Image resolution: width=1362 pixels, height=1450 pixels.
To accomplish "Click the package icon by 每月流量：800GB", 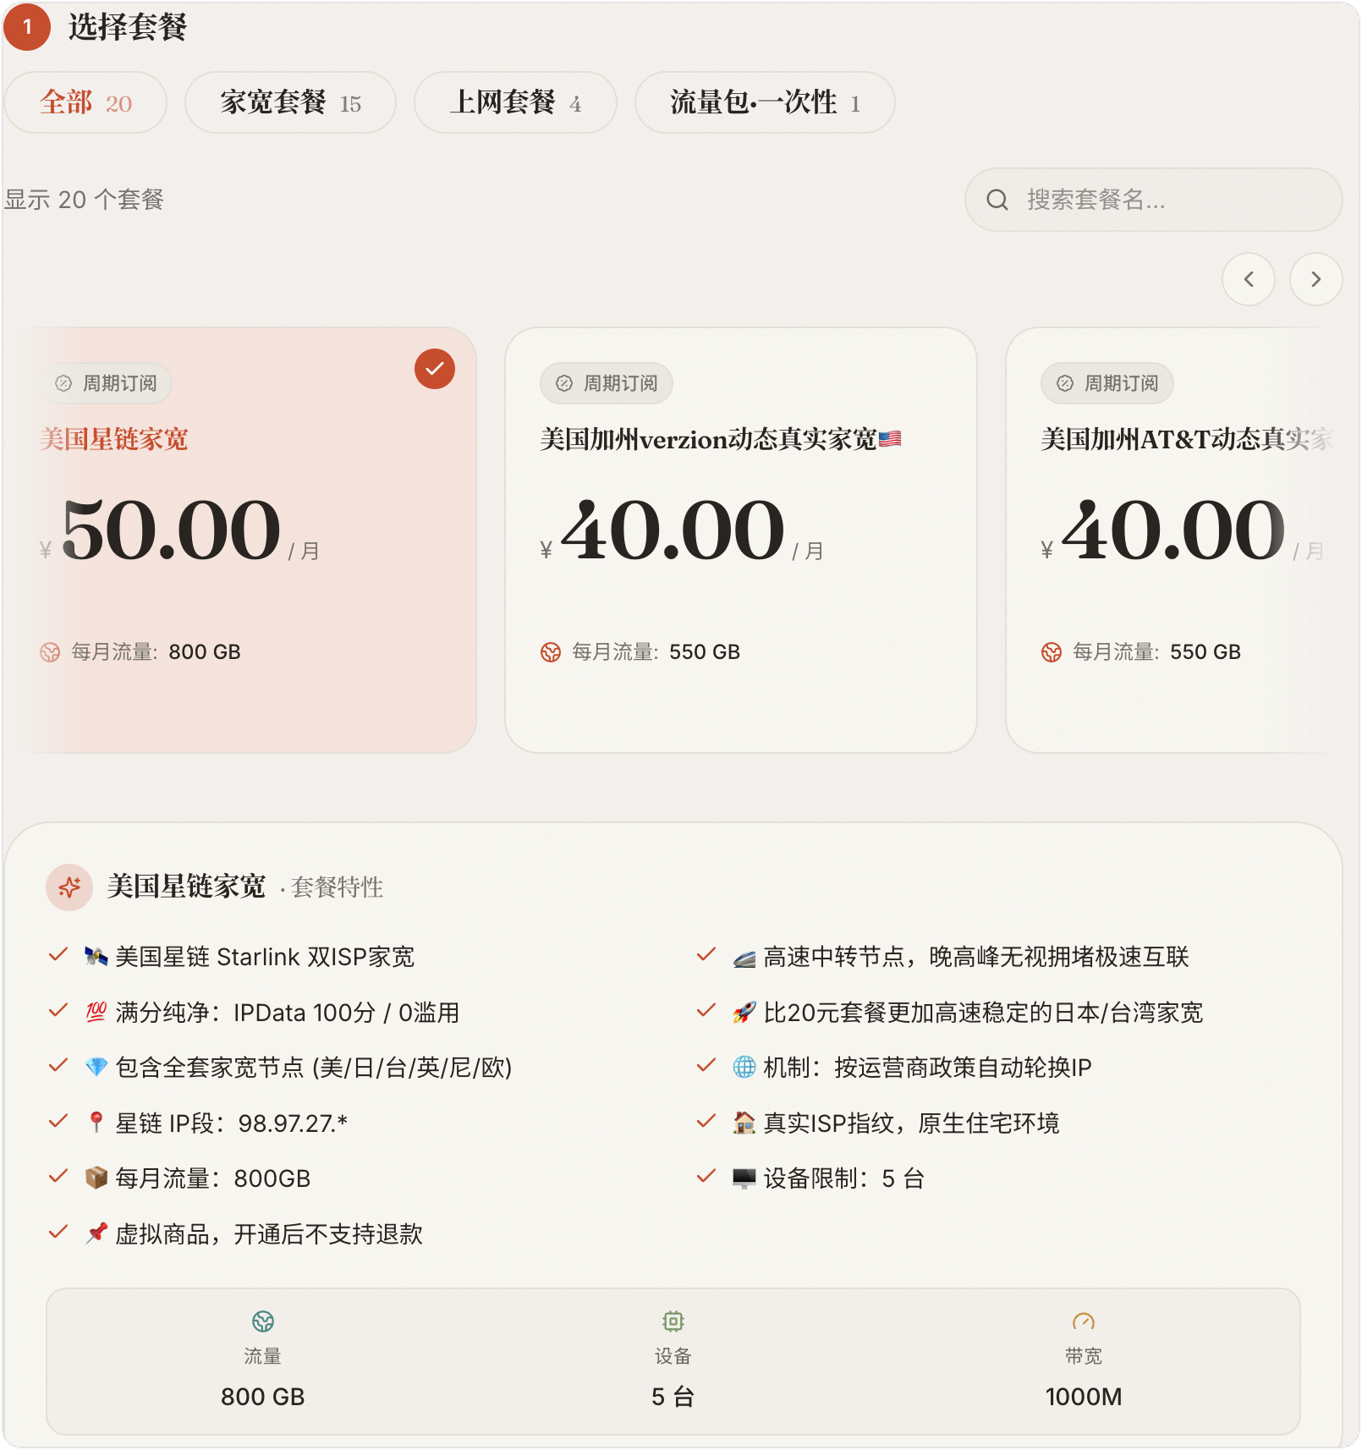I will (x=96, y=1178).
